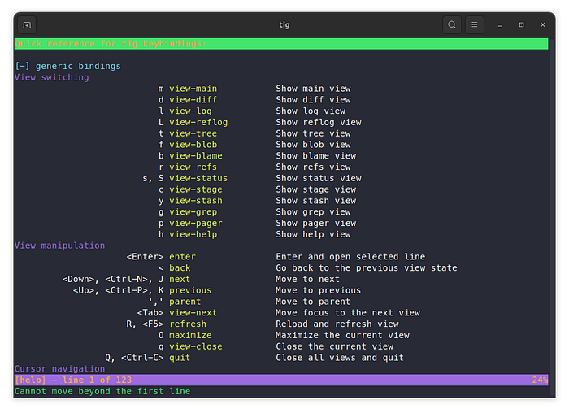
Task: Select the View switching heading
Action: coord(51,77)
